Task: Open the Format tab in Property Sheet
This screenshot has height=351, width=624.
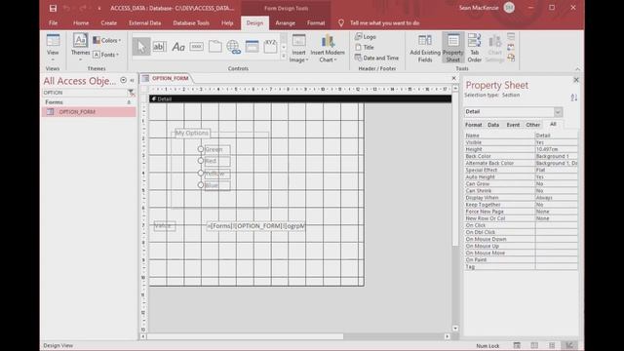Action: point(474,125)
